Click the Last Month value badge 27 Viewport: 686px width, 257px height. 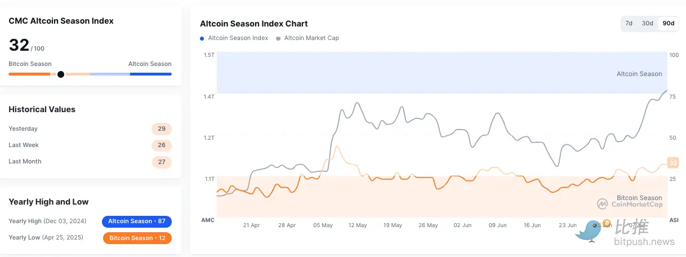click(x=162, y=162)
